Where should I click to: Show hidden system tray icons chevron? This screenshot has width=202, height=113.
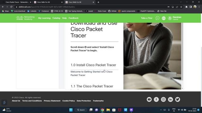tap(161, 110)
